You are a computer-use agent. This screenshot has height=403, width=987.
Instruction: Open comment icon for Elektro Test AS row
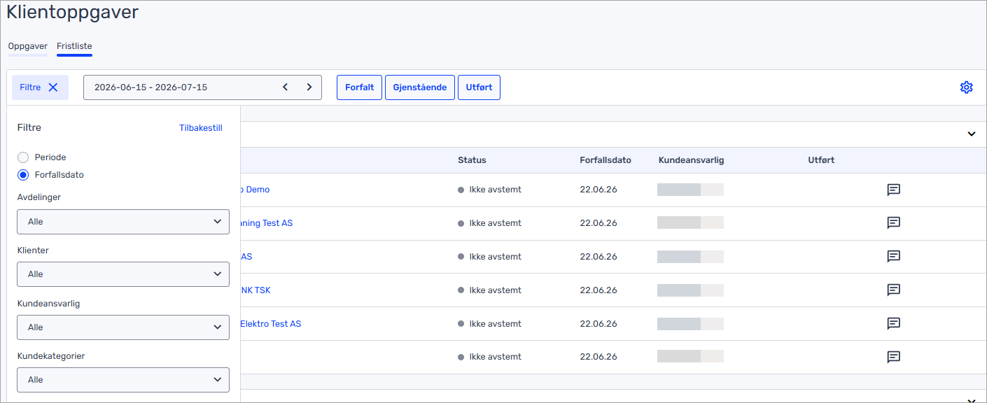(x=893, y=324)
